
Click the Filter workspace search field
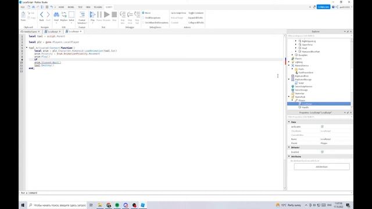click(319, 36)
